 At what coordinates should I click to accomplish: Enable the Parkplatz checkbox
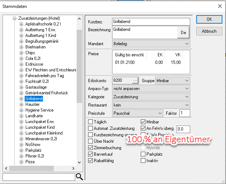click(143, 154)
